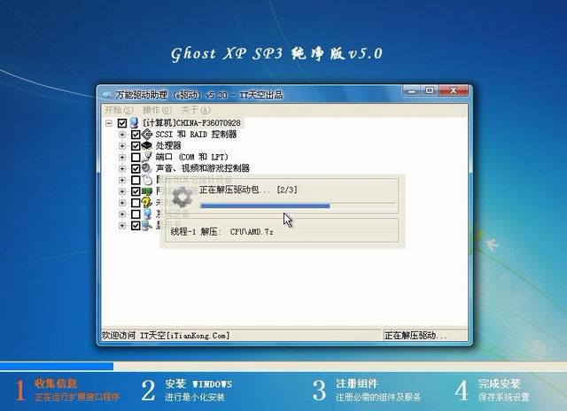Click the step 4 完成安装 label

pos(500,384)
